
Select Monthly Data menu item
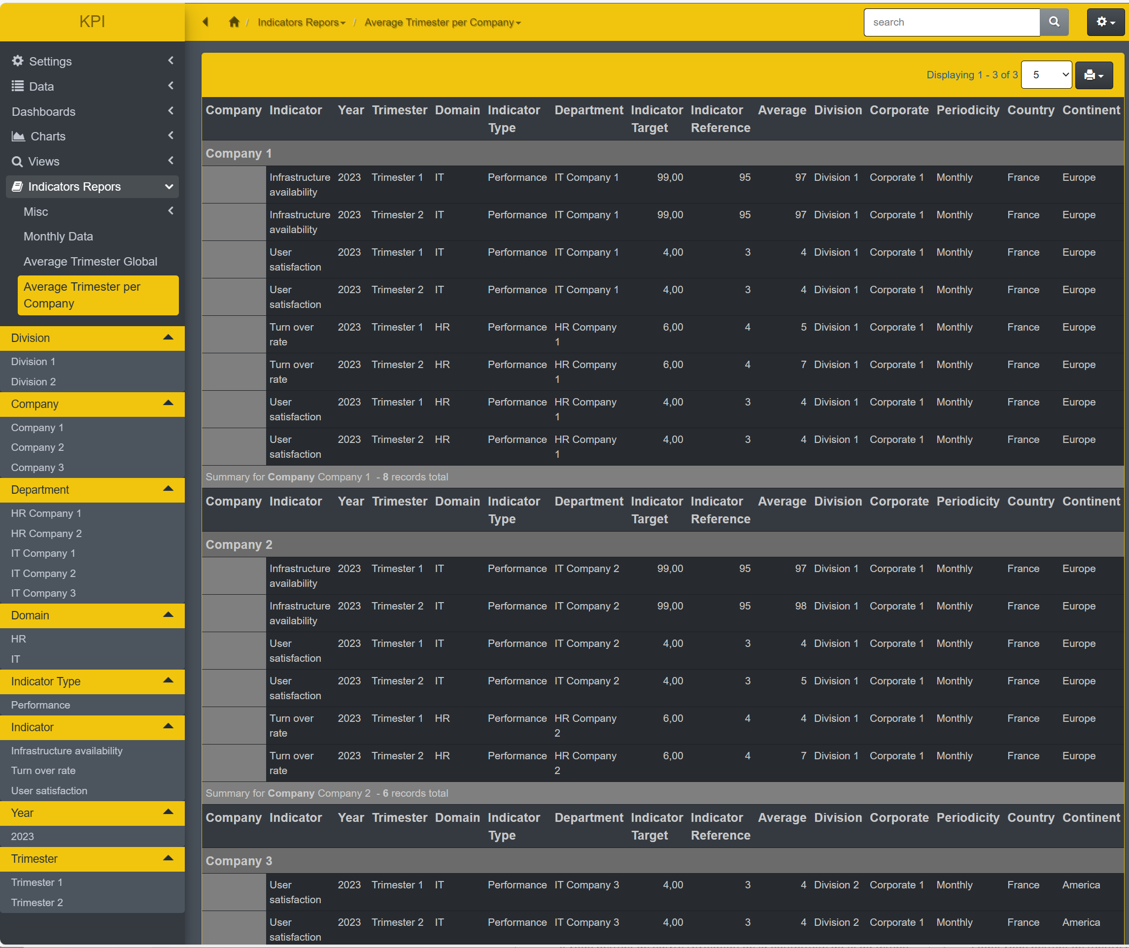pos(58,237)
